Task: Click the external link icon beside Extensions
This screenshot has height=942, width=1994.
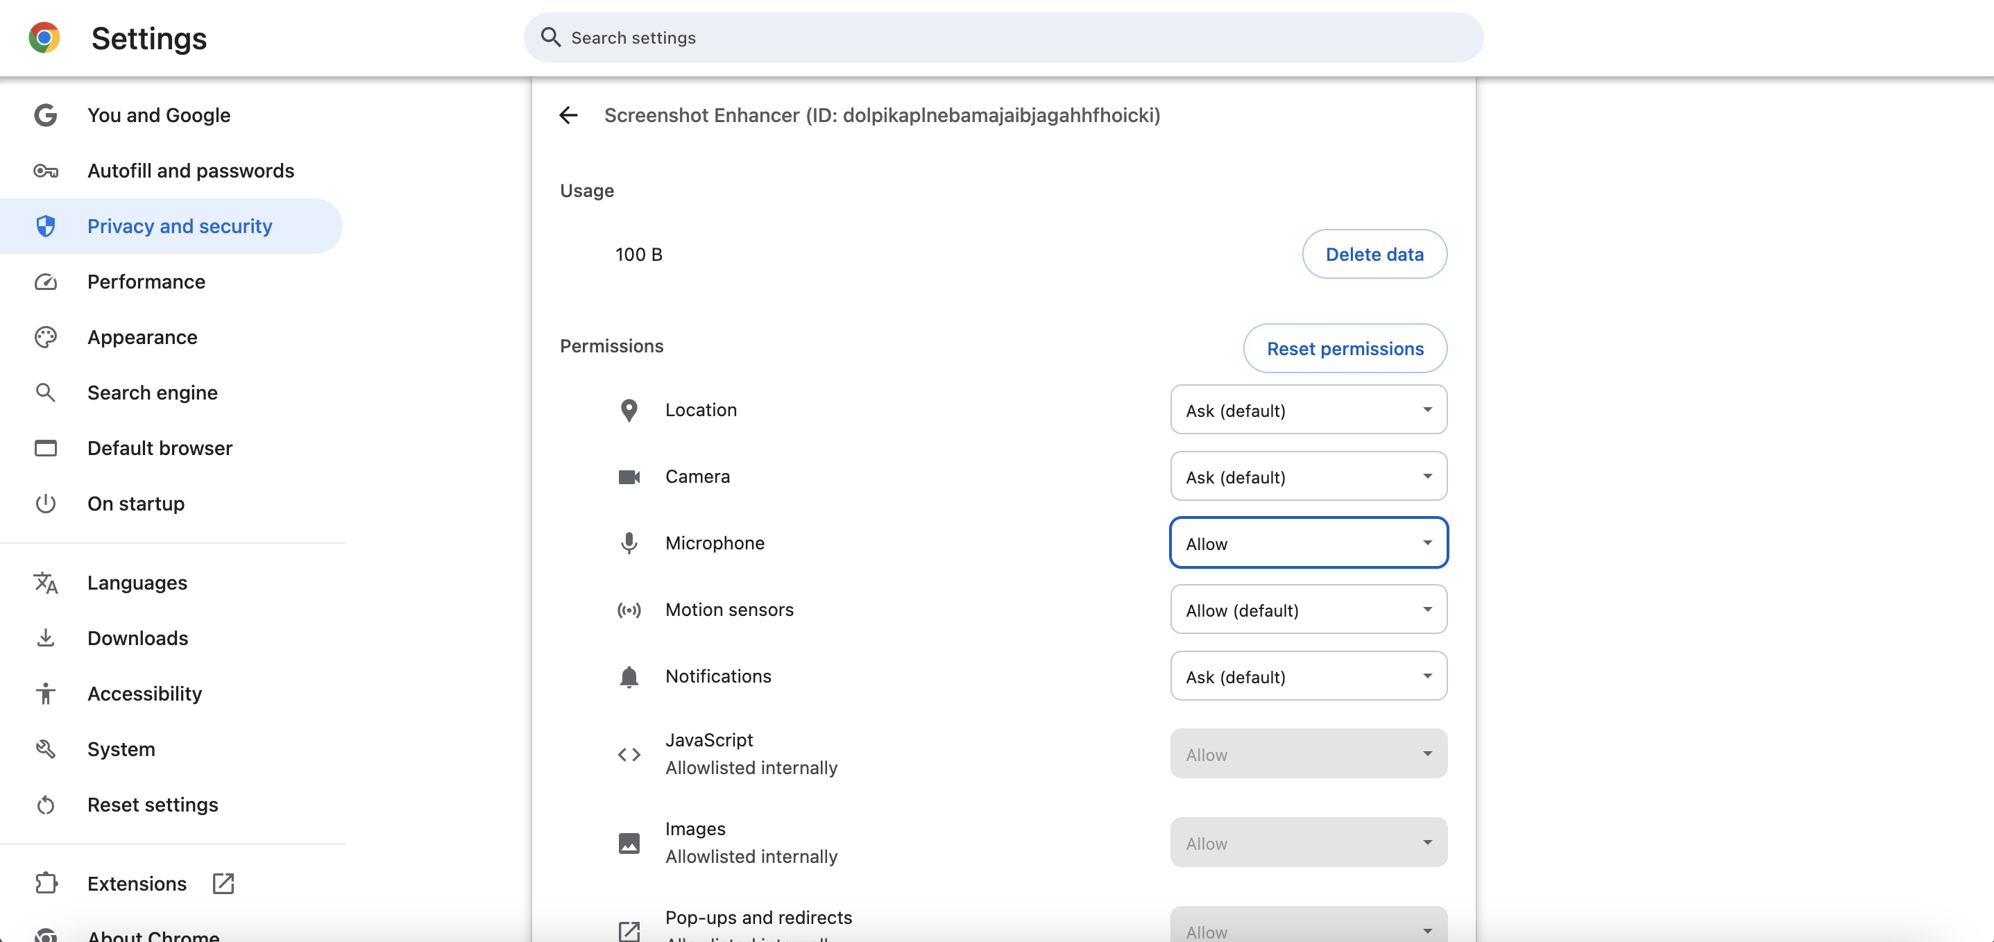Action: point(223,883)
